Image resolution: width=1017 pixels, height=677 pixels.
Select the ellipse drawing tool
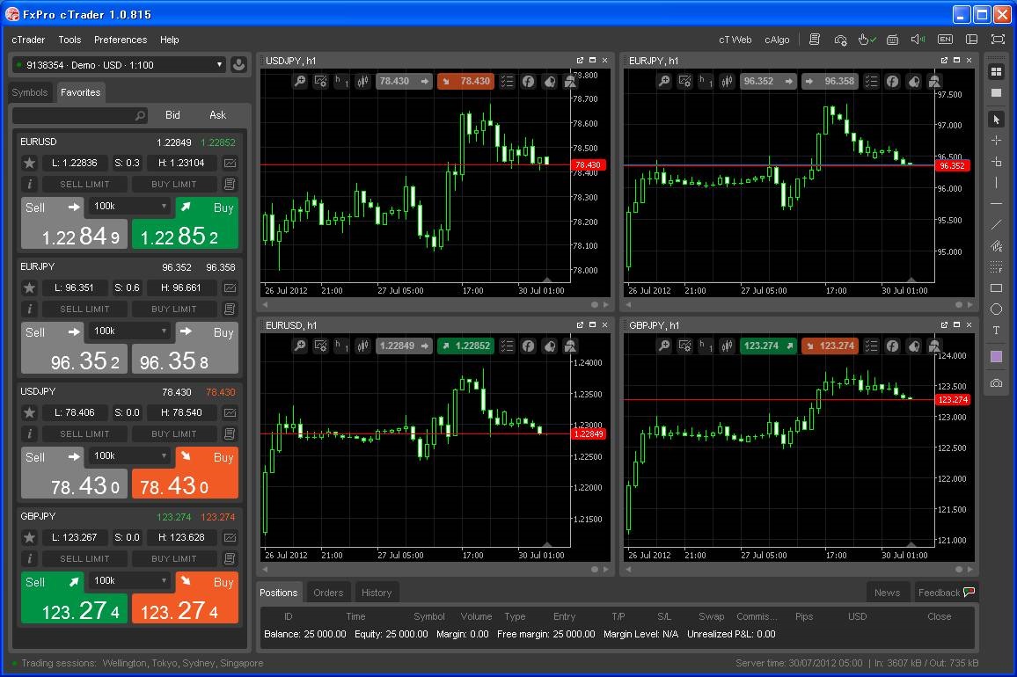[996, 309]
